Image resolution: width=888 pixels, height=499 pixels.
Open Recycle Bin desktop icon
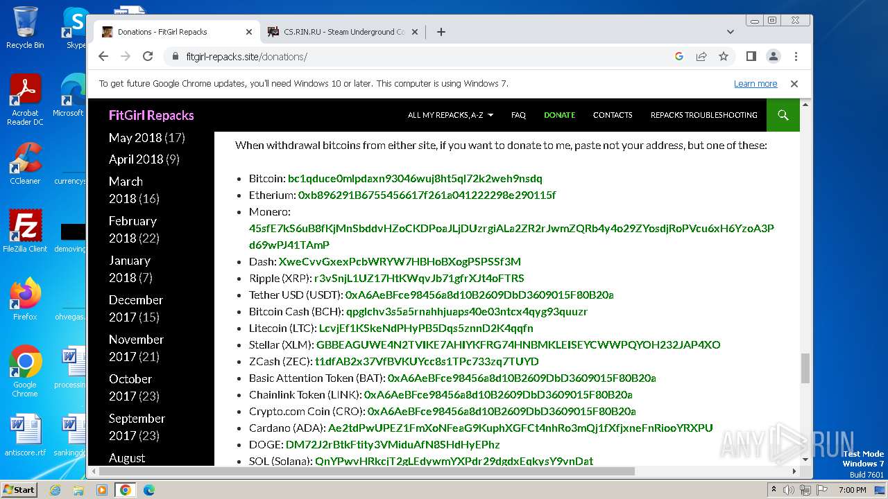coord(25,27)
